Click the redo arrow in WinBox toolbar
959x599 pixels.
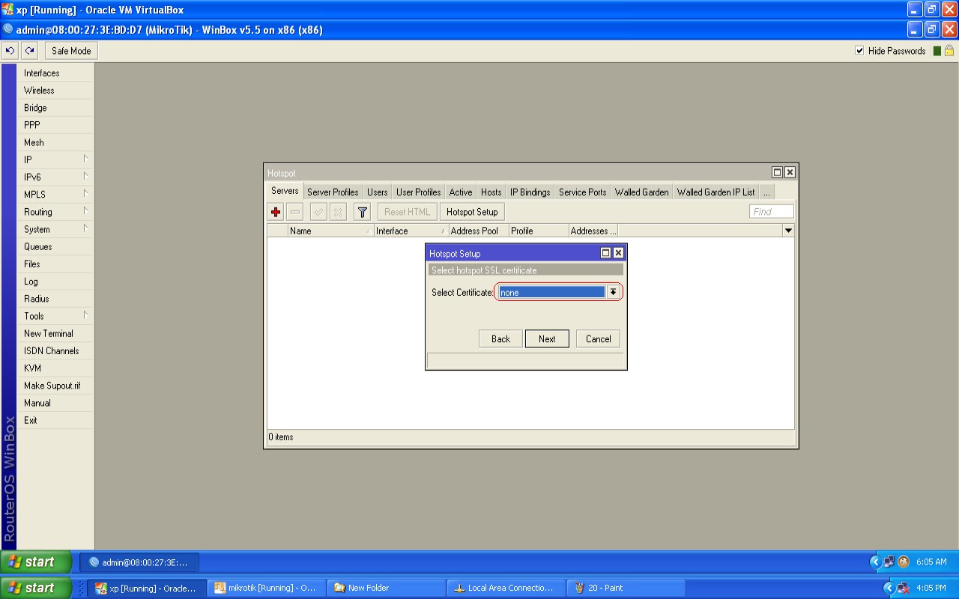coord(29,51)
